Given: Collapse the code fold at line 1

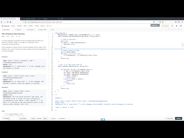Looking at the screenshot, I should click(53, 33).
